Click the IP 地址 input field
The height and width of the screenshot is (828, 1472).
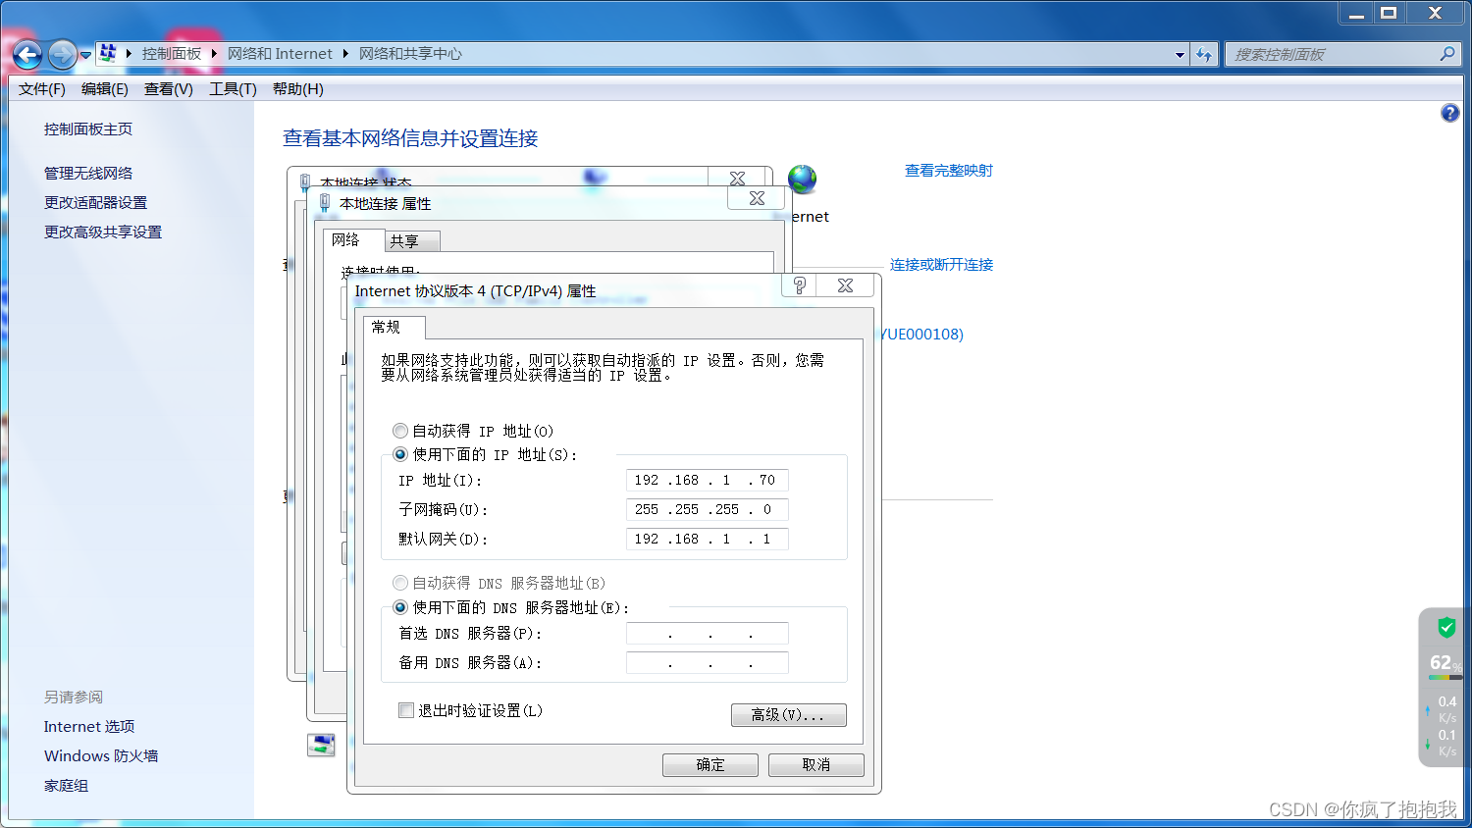point(708,481)
